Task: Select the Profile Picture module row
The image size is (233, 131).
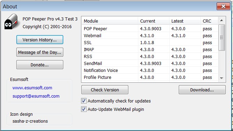Action: tap(150, 77)
